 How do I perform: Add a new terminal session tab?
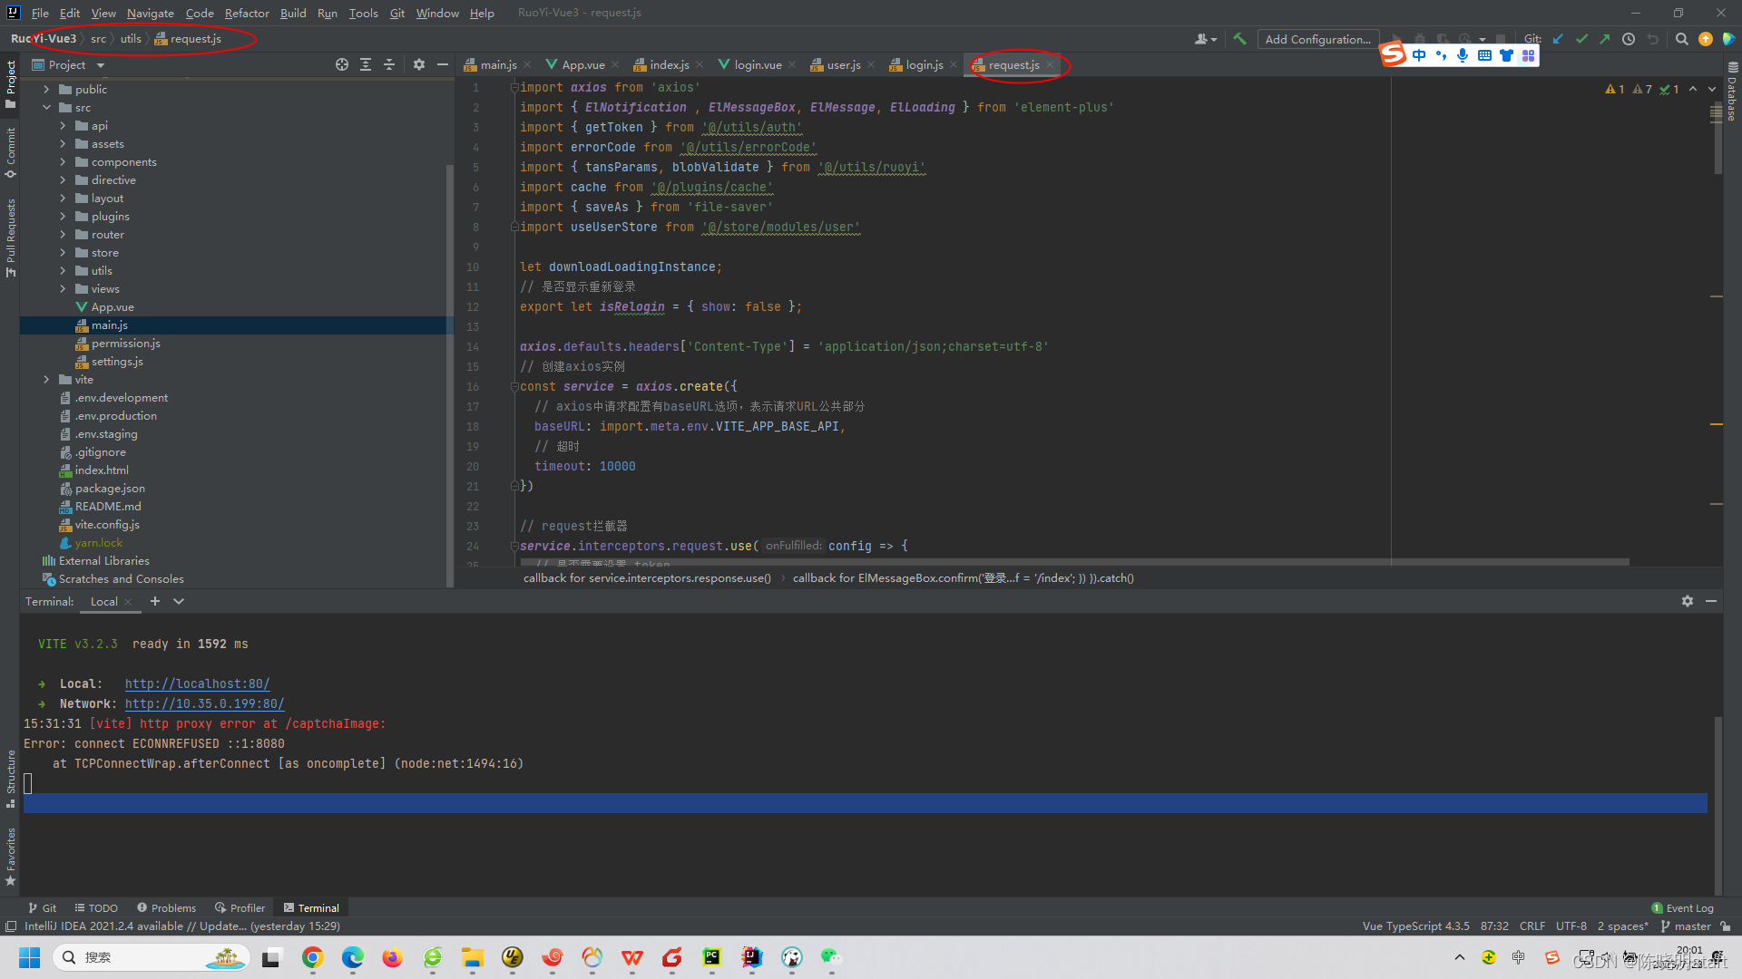tap(155, 601)
